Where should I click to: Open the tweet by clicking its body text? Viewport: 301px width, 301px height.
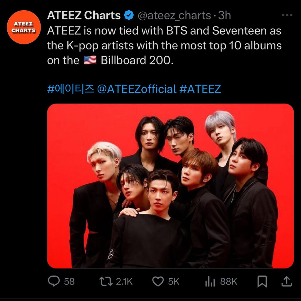164,46
